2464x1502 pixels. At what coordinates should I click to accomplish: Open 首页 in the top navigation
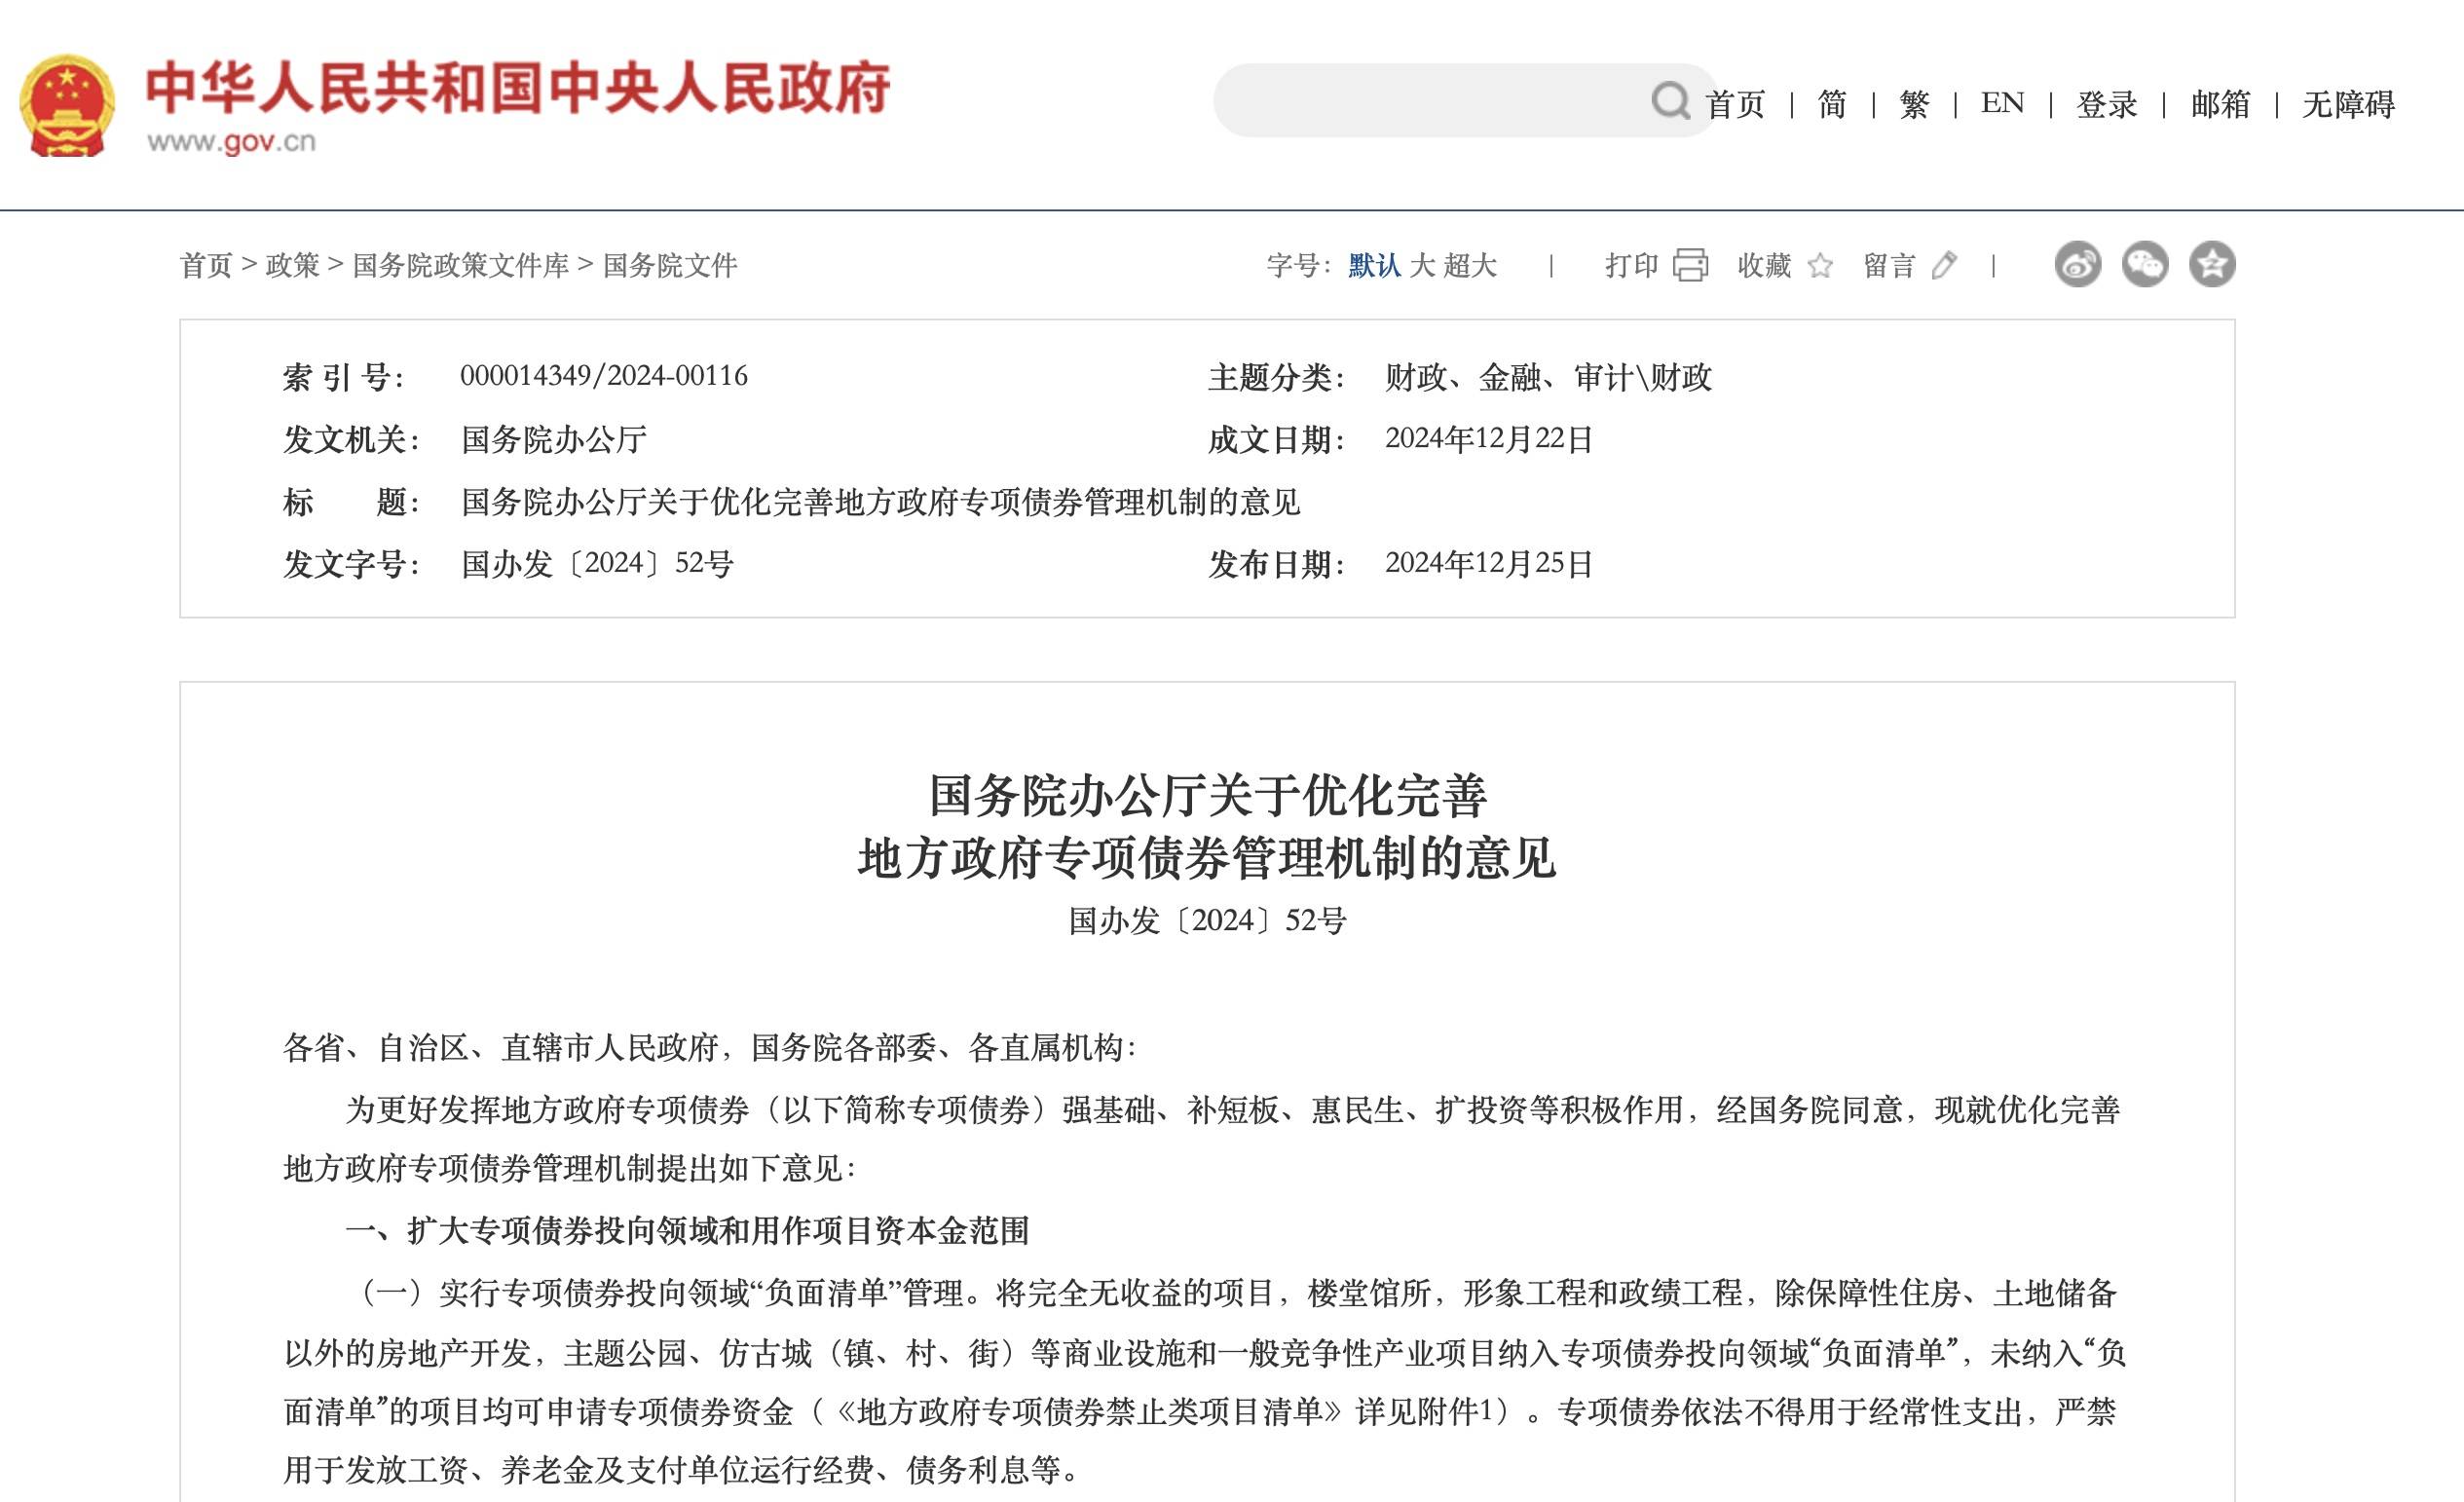(x=1739, y=104)
